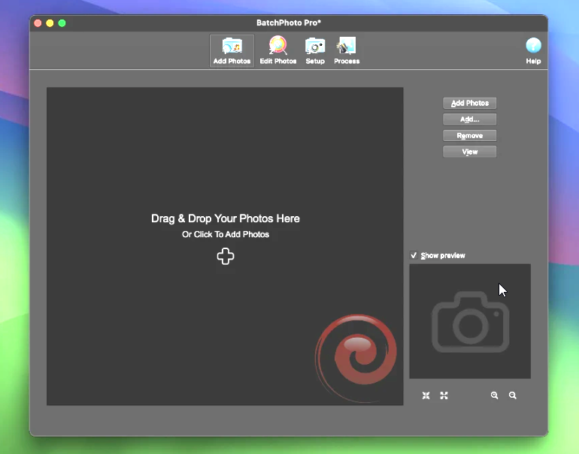Zoom out the preview with minus magnifier
This screenshot has height=454, width=579.
[513, 395]
